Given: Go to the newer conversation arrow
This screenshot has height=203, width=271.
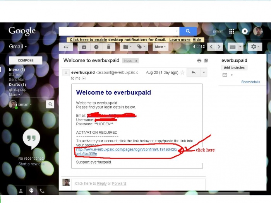Looking at the screenshot, I should coord(211,47).
